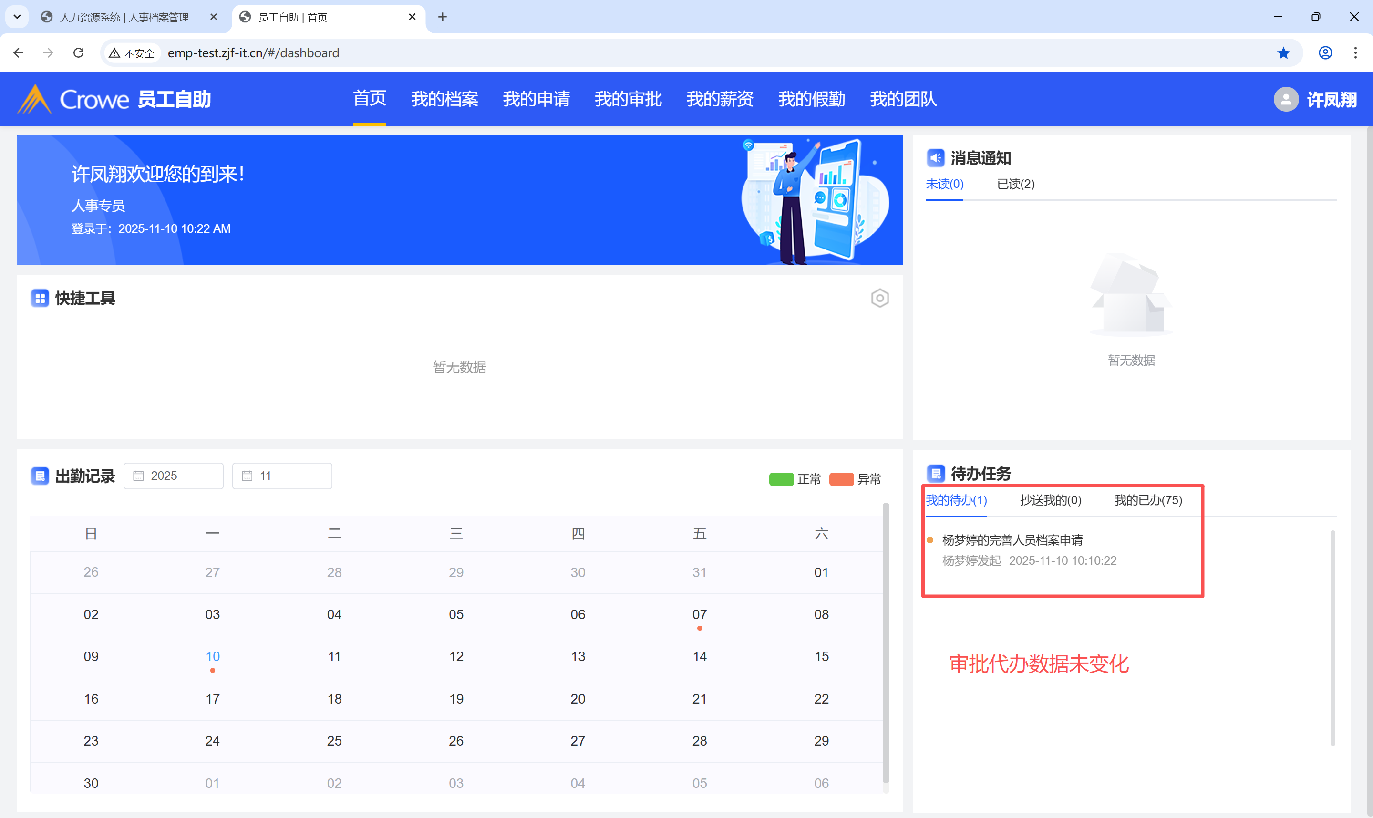Switch to 已读(2) messages tab
The image size is (1373, 818).
click(x=1015, y=184)
